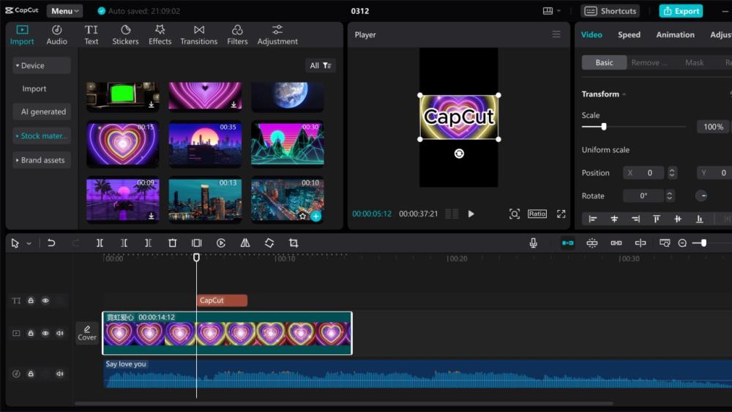The height and width of the screenshot is (412, 732).
Task: Click the rotation dial knob
Action: point(701,195)
